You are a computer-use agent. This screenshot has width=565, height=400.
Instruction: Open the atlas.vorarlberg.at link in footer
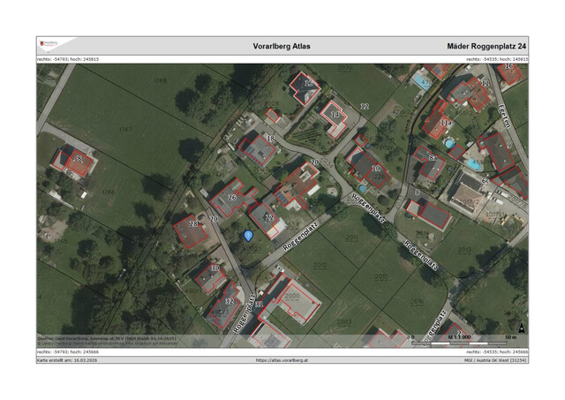[282, 360]
